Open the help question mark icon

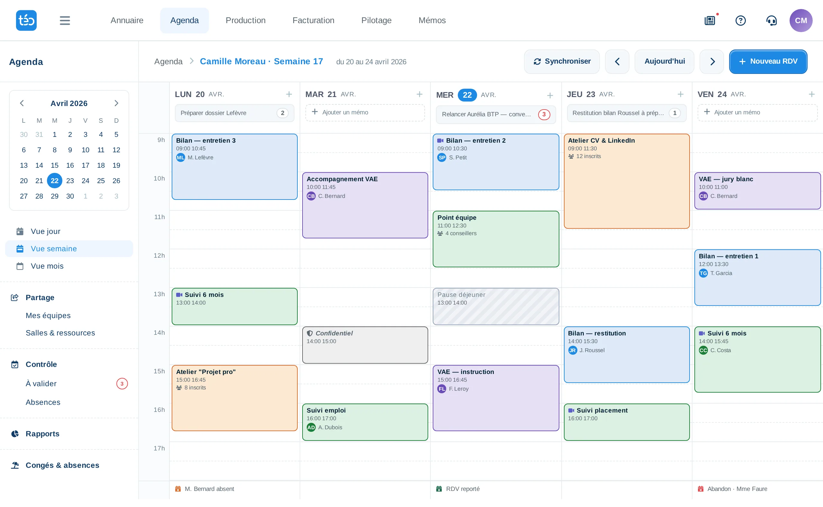[x=740, y=21]
